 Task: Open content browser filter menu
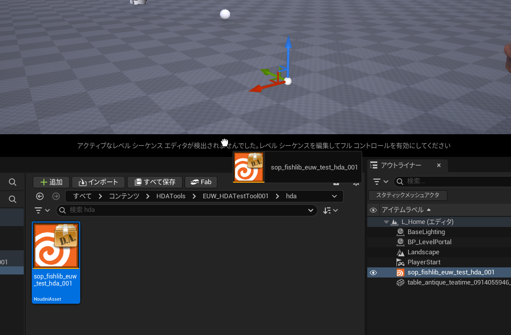click(x=42, y=210)
